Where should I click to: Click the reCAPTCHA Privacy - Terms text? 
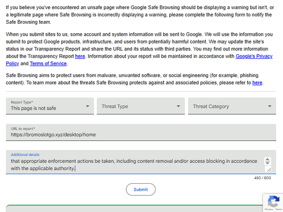(x=273, y=209)
